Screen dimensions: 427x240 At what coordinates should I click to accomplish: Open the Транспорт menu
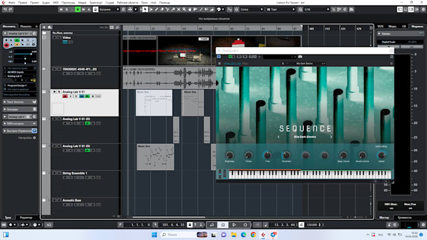[96, 3]
